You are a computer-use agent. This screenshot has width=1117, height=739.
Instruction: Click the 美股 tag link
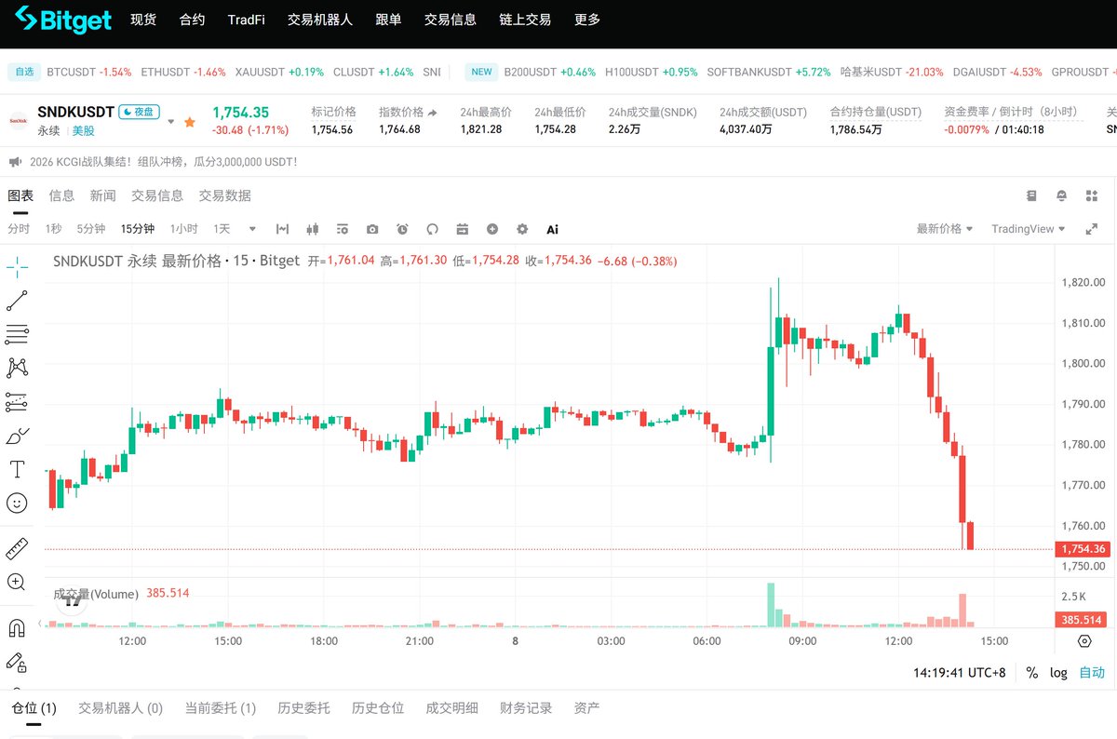point(83,131)
